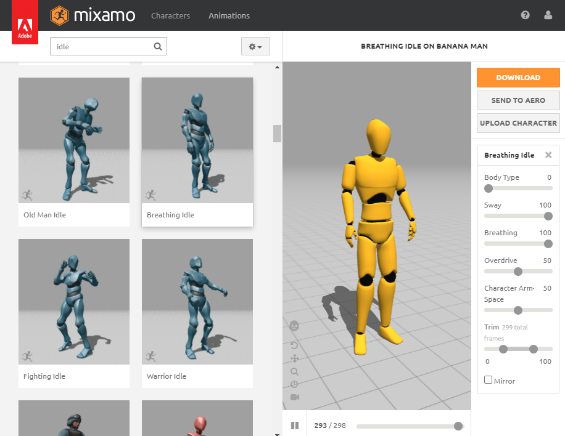Click the Body Type value 0
565x436 pixels.
click(x=549, y=177)
